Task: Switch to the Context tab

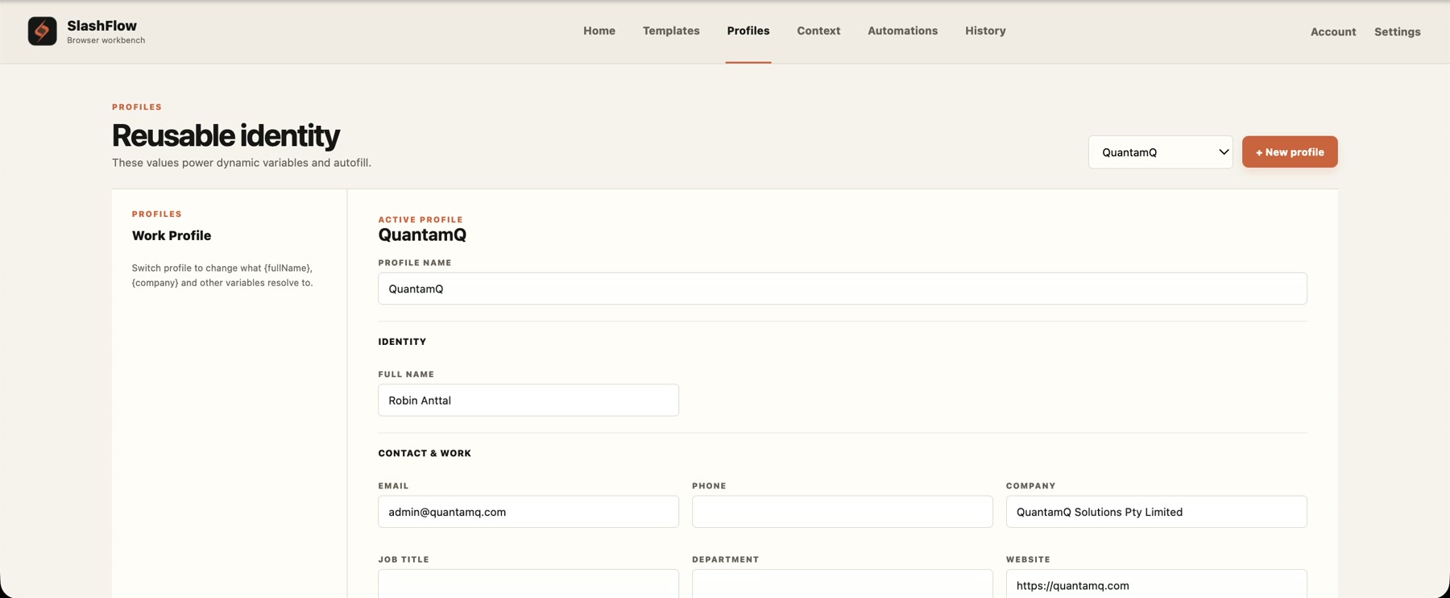Action: (818, 31)
